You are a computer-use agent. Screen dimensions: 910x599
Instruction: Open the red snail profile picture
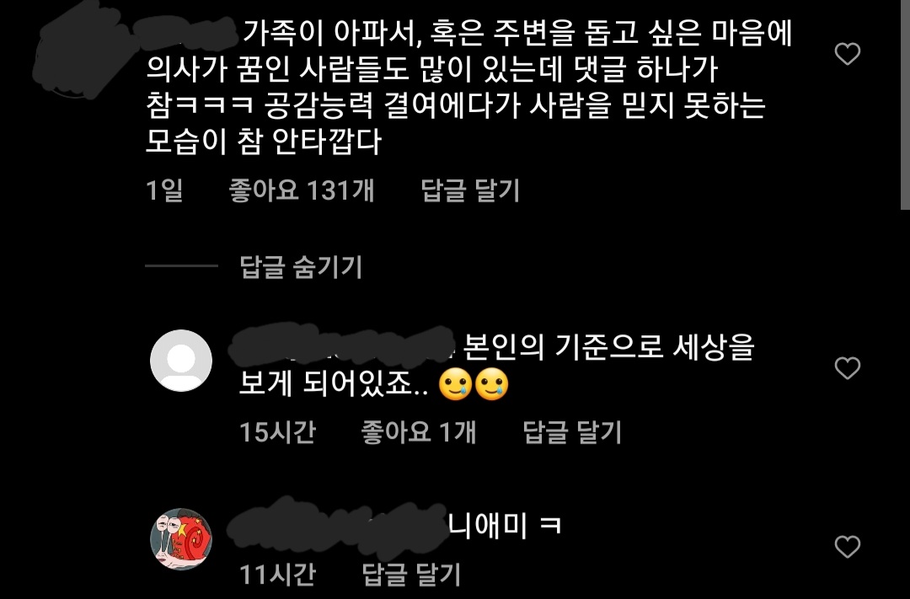181,539
